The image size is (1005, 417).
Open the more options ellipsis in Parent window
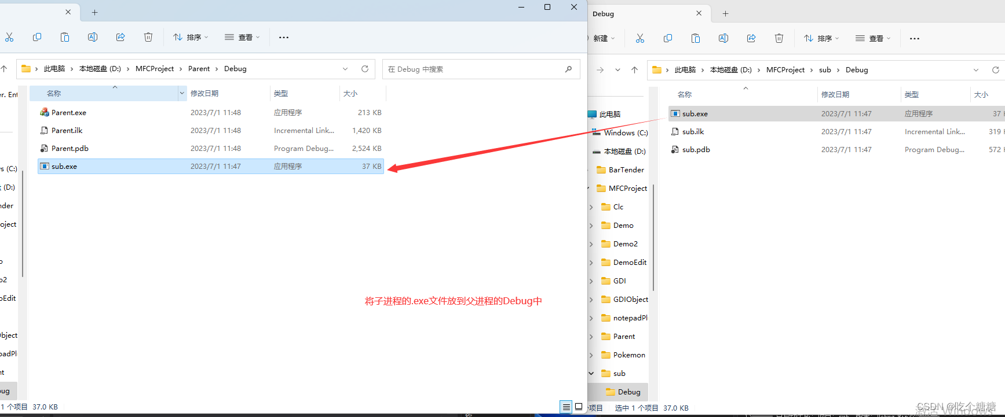click(284, 37)
